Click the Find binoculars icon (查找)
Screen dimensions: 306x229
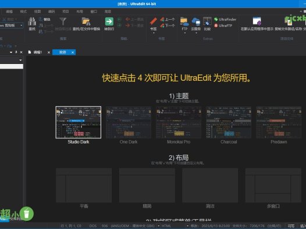tap(32, 22)
